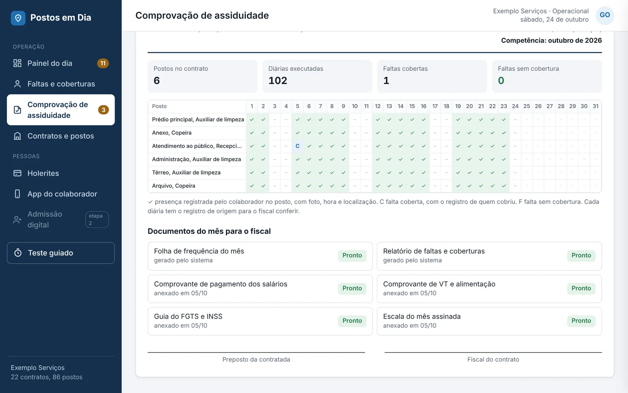628x393 pixels.
Task: Select row Anexo, Copeira
Action: pos(374,133)
